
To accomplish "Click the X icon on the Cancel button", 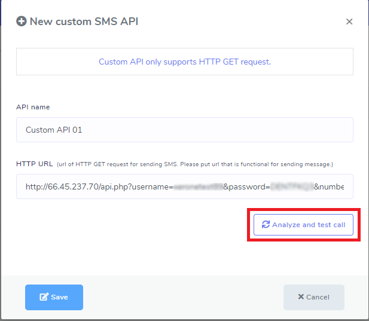I will (301, 297).
